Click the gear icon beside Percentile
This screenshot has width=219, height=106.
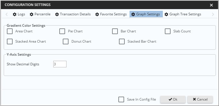[32, 14]
